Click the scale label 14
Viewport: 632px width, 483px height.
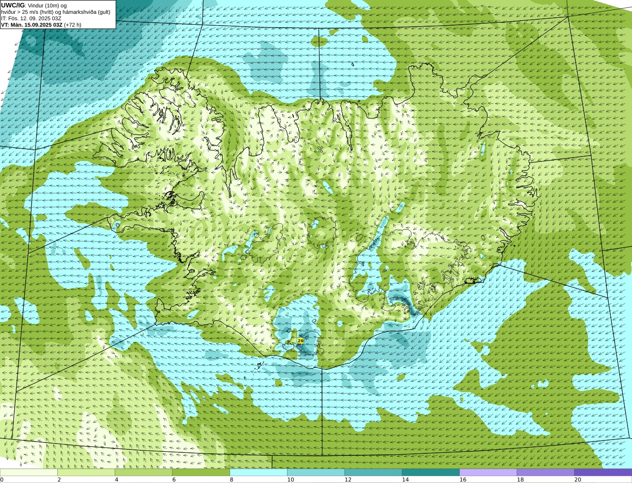click(x=405, y=480)
